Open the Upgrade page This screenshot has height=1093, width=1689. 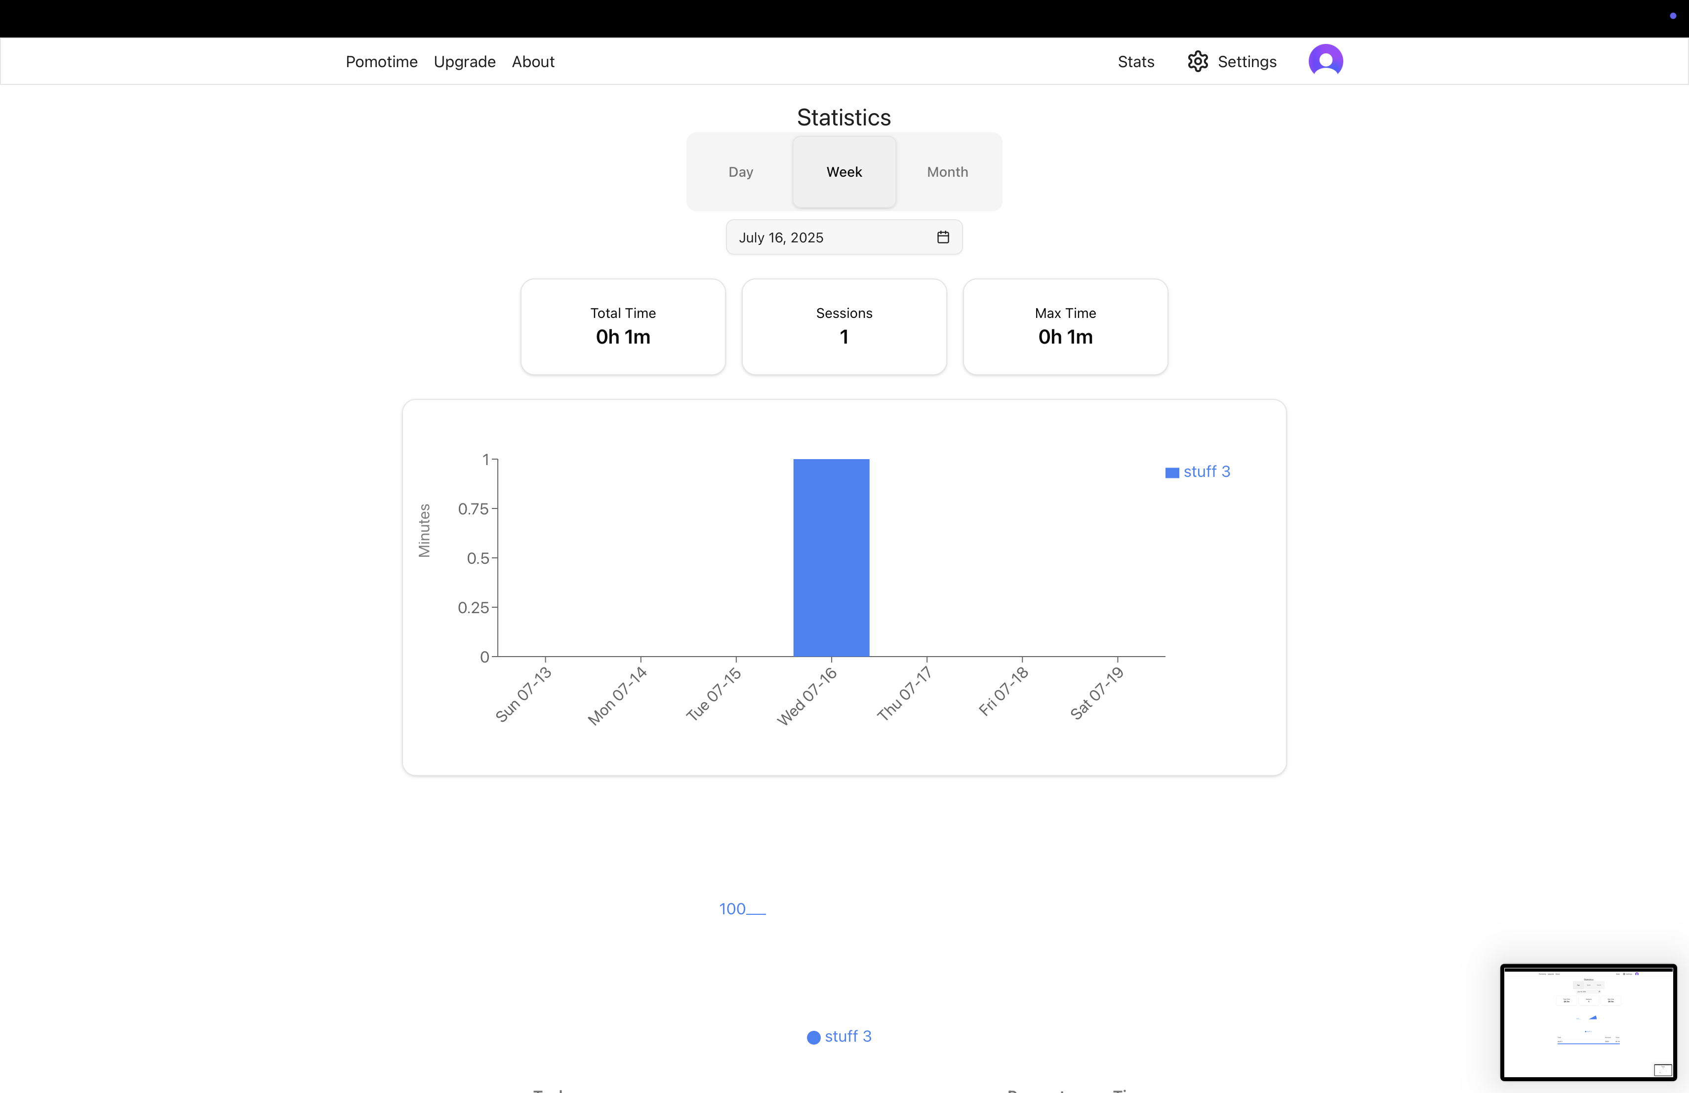pyautogui.click(x=465, y=62)
